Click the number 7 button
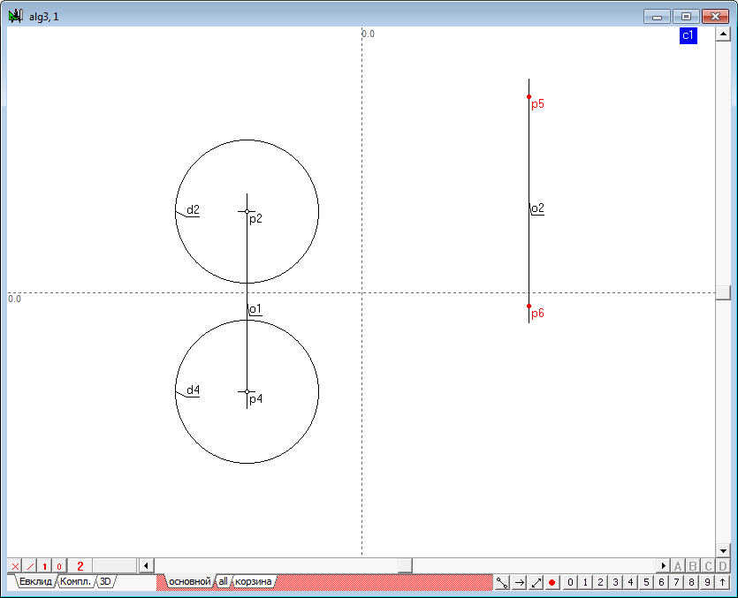The height and width of the screenshot is (598, 738). click(x=676, y=582)
